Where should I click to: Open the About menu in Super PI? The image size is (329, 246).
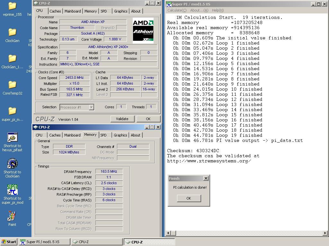[199, 10]
